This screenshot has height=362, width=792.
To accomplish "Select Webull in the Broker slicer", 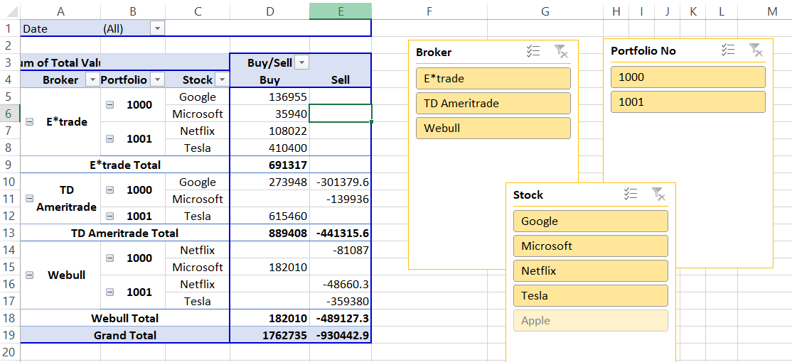I will (x=493, y=128).
